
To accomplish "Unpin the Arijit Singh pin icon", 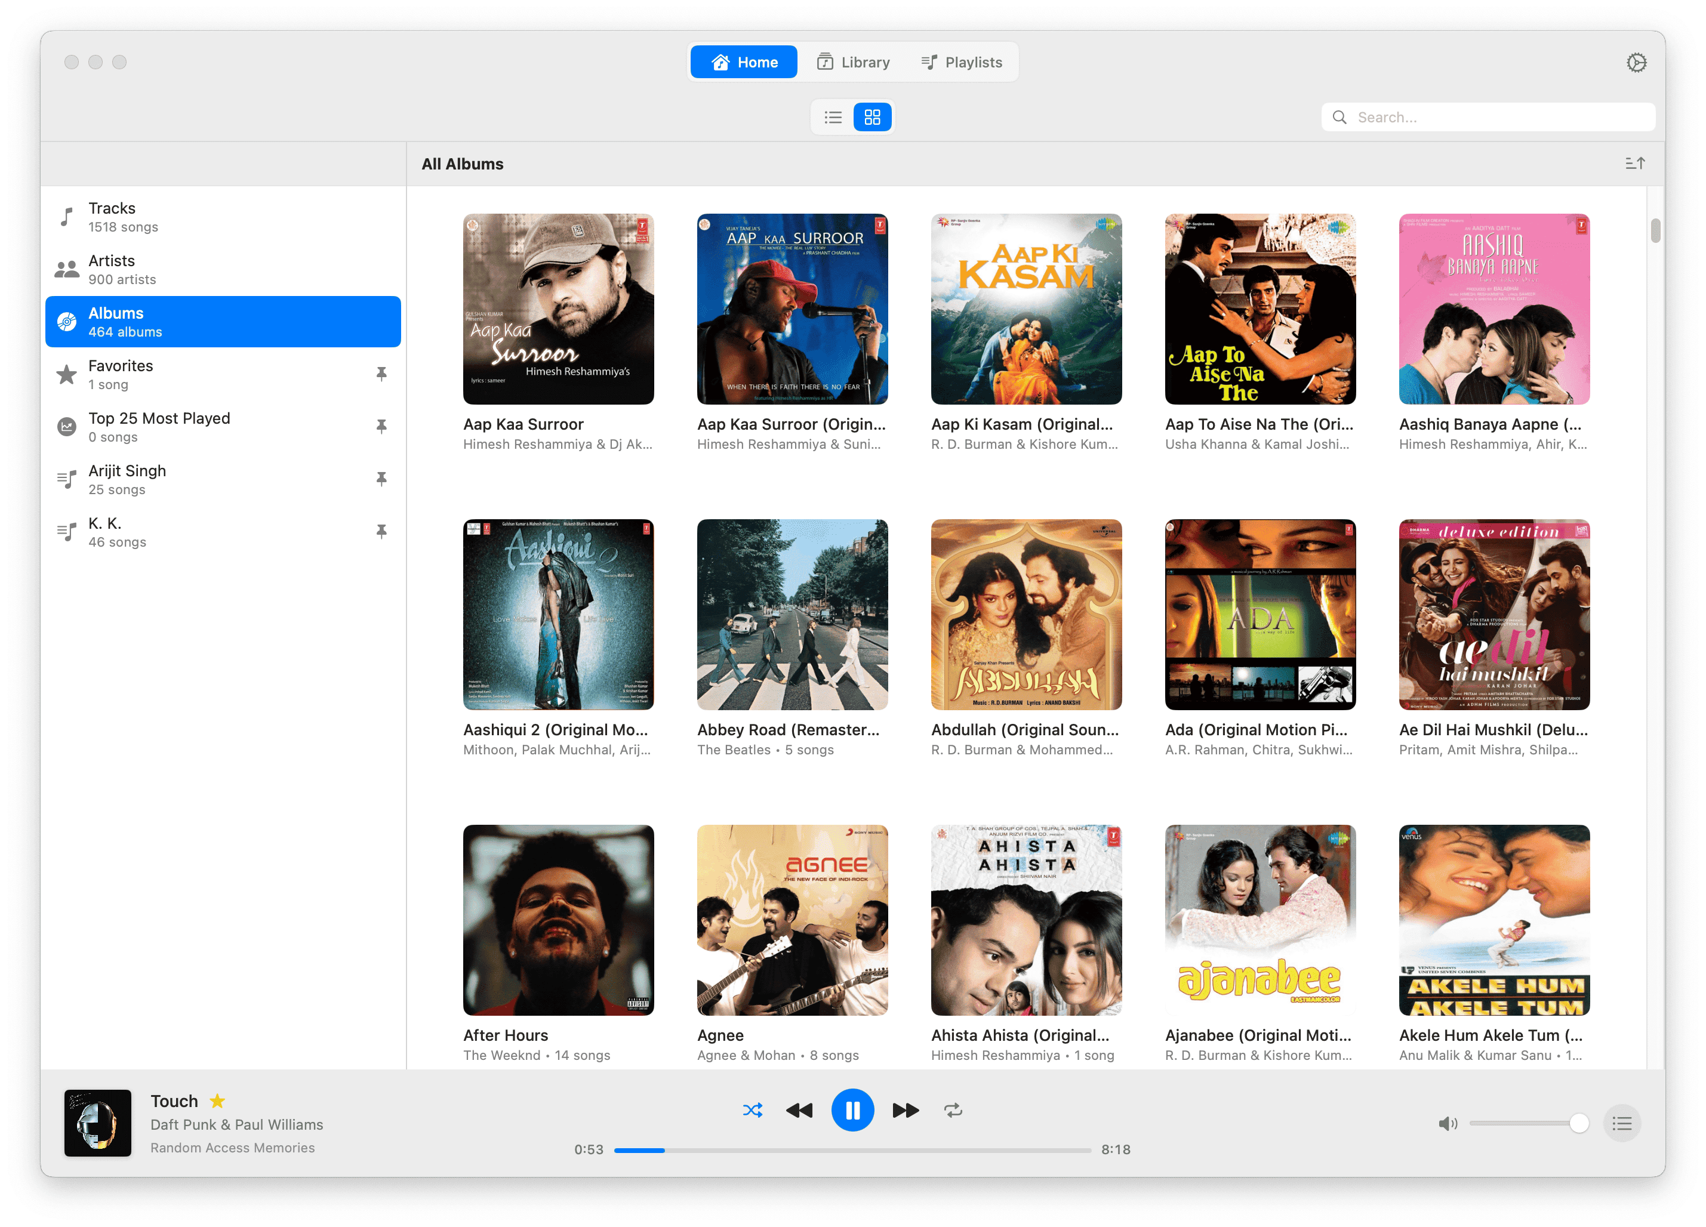I will point(381,479).
